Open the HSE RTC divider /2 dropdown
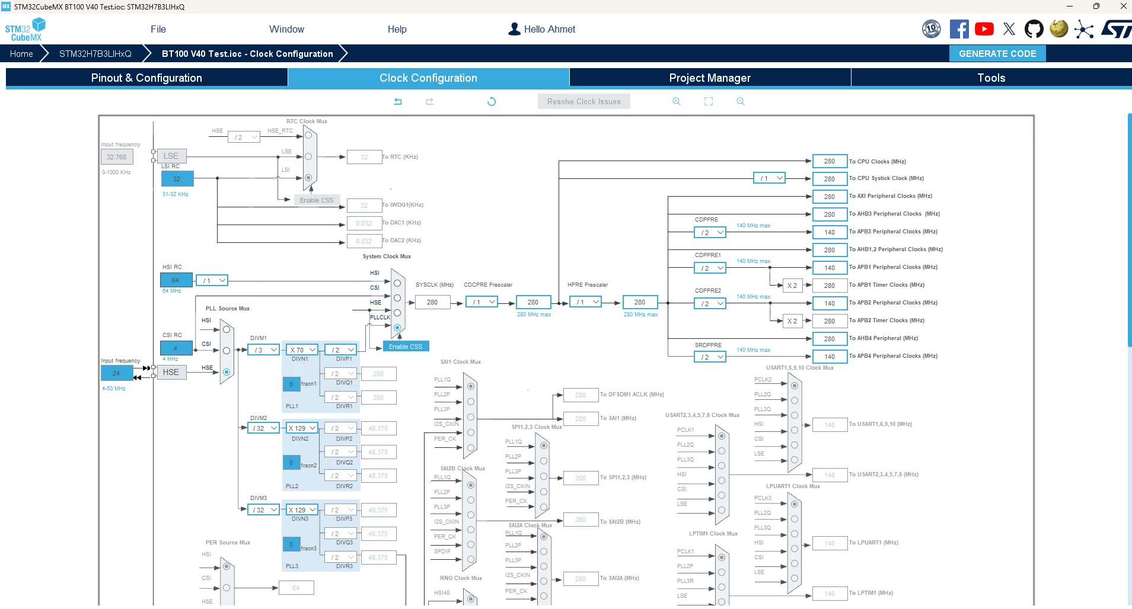The width and height of the screenshot is (1132, 609). [244, 137]
